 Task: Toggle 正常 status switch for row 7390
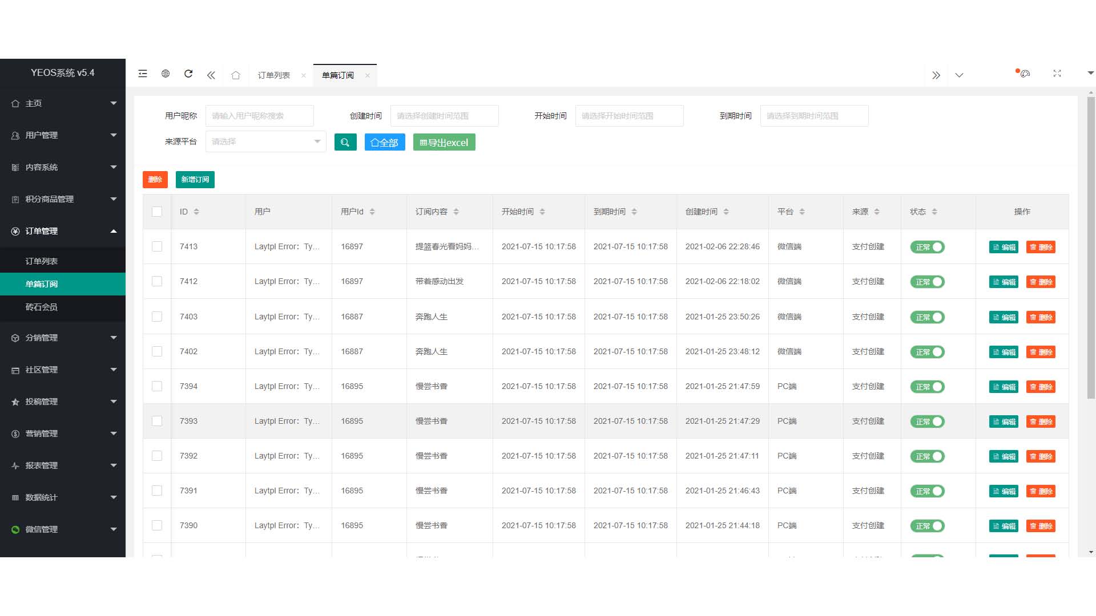[x=927, y=526]
